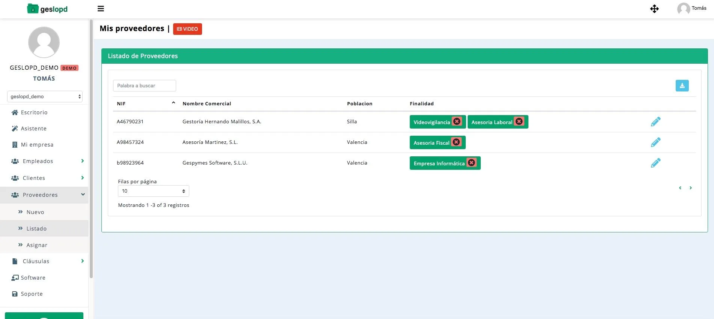
Task: Click the red VIDEO button
Action: click(x=187, y=29)
